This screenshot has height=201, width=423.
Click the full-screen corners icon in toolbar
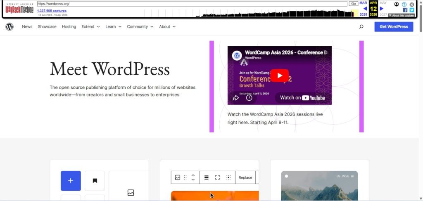(217, 177)
